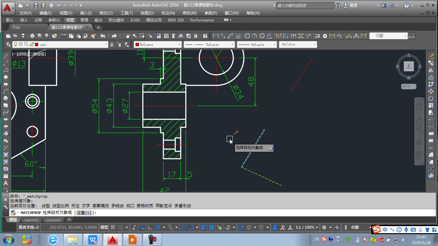Toggle the drawing grid display
The height and width of the screenshot is (246, 438).
(x=113, y=227)
